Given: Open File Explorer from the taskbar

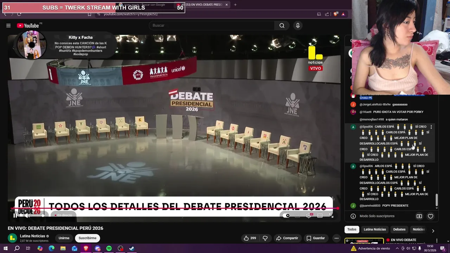Looking at the screenshot, I should pyautogui.click(x=63, y=248).
